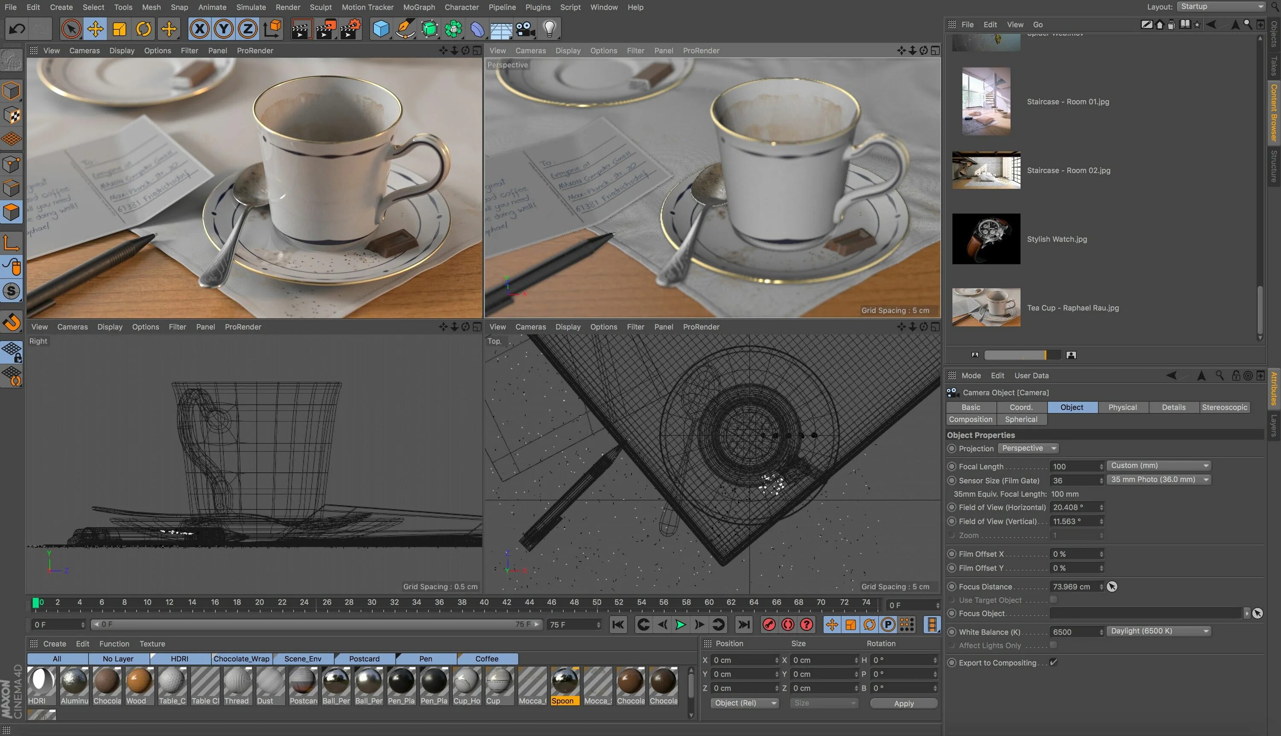Click the Undo arrow icon
This screenshot has width=1281, height=736.
(17, 29)
